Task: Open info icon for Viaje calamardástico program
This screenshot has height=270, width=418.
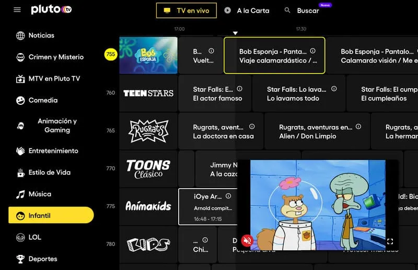Action: (312, 51)
